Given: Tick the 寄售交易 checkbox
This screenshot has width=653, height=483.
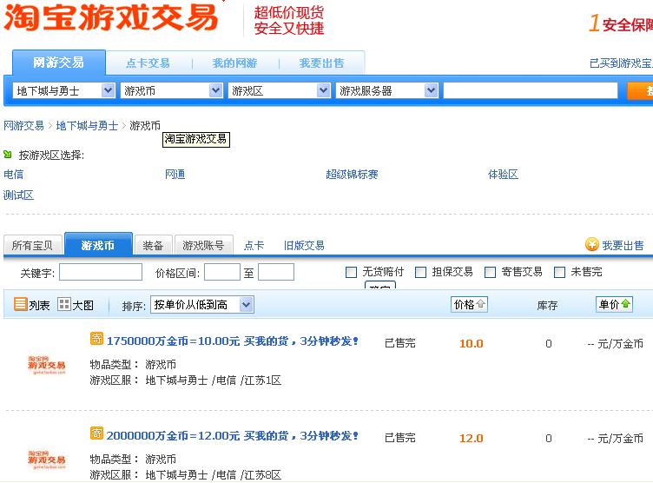Looking at the screenshot, I should (x=490, y=272).
